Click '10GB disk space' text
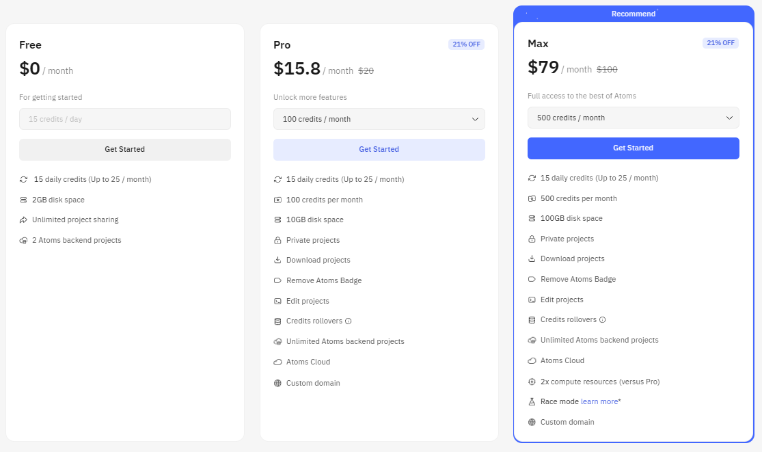Screen dimensions: 762x452 pyautogui.click(x=315, y=220)
